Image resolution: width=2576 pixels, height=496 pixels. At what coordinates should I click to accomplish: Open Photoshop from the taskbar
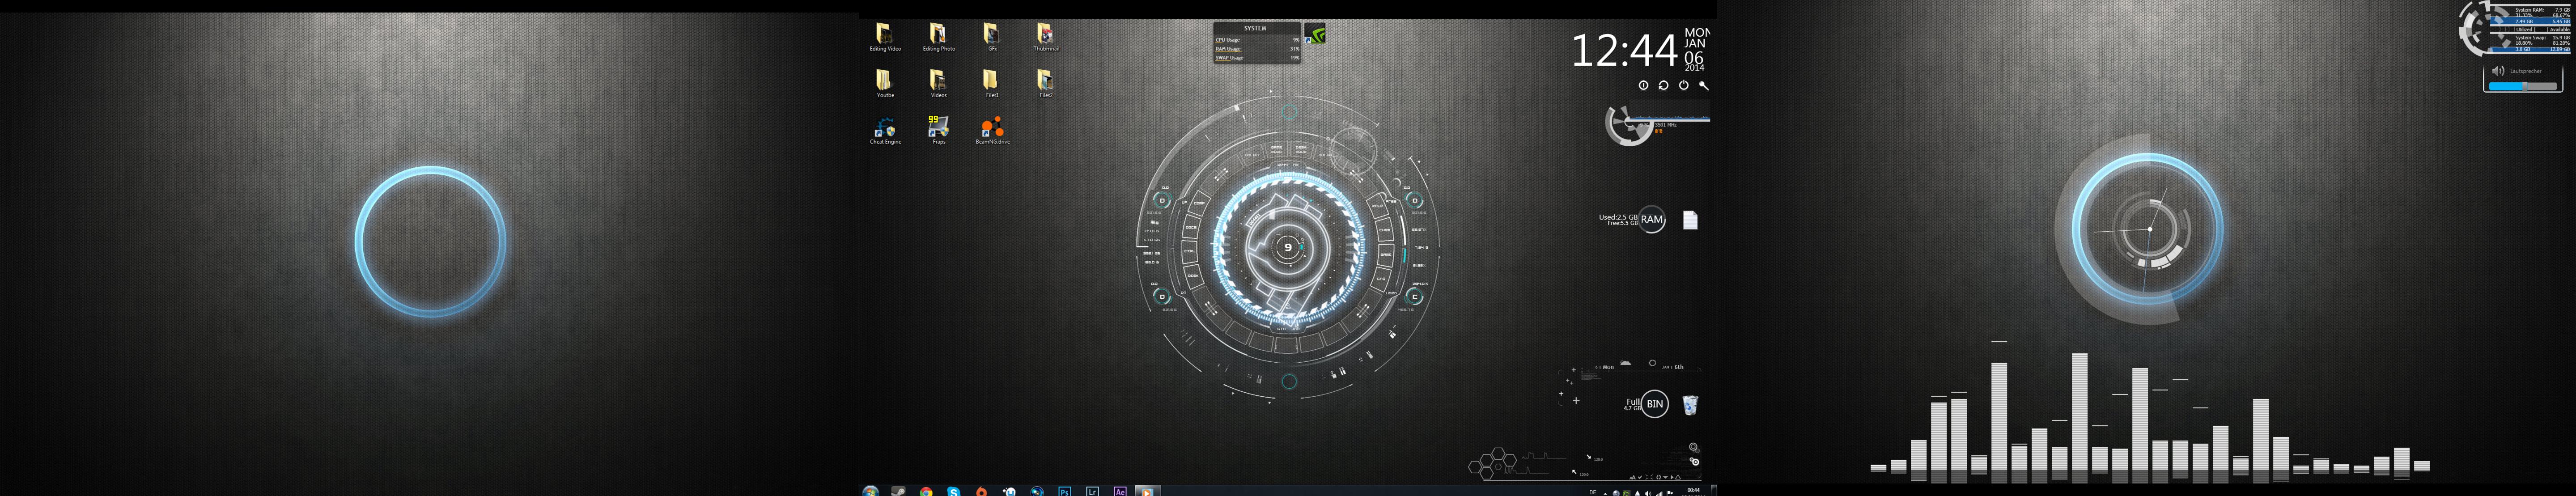1064,491
